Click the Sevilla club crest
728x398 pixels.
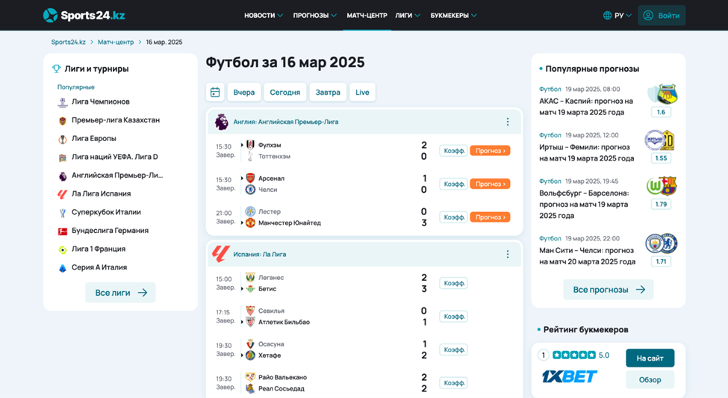point(250,311)
